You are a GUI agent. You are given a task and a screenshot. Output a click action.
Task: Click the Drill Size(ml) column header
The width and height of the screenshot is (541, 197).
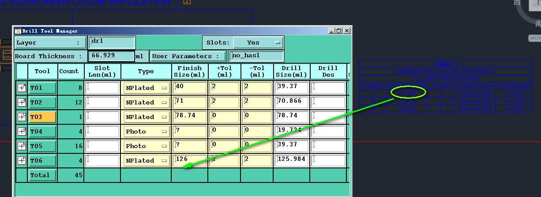pos(292,71)
